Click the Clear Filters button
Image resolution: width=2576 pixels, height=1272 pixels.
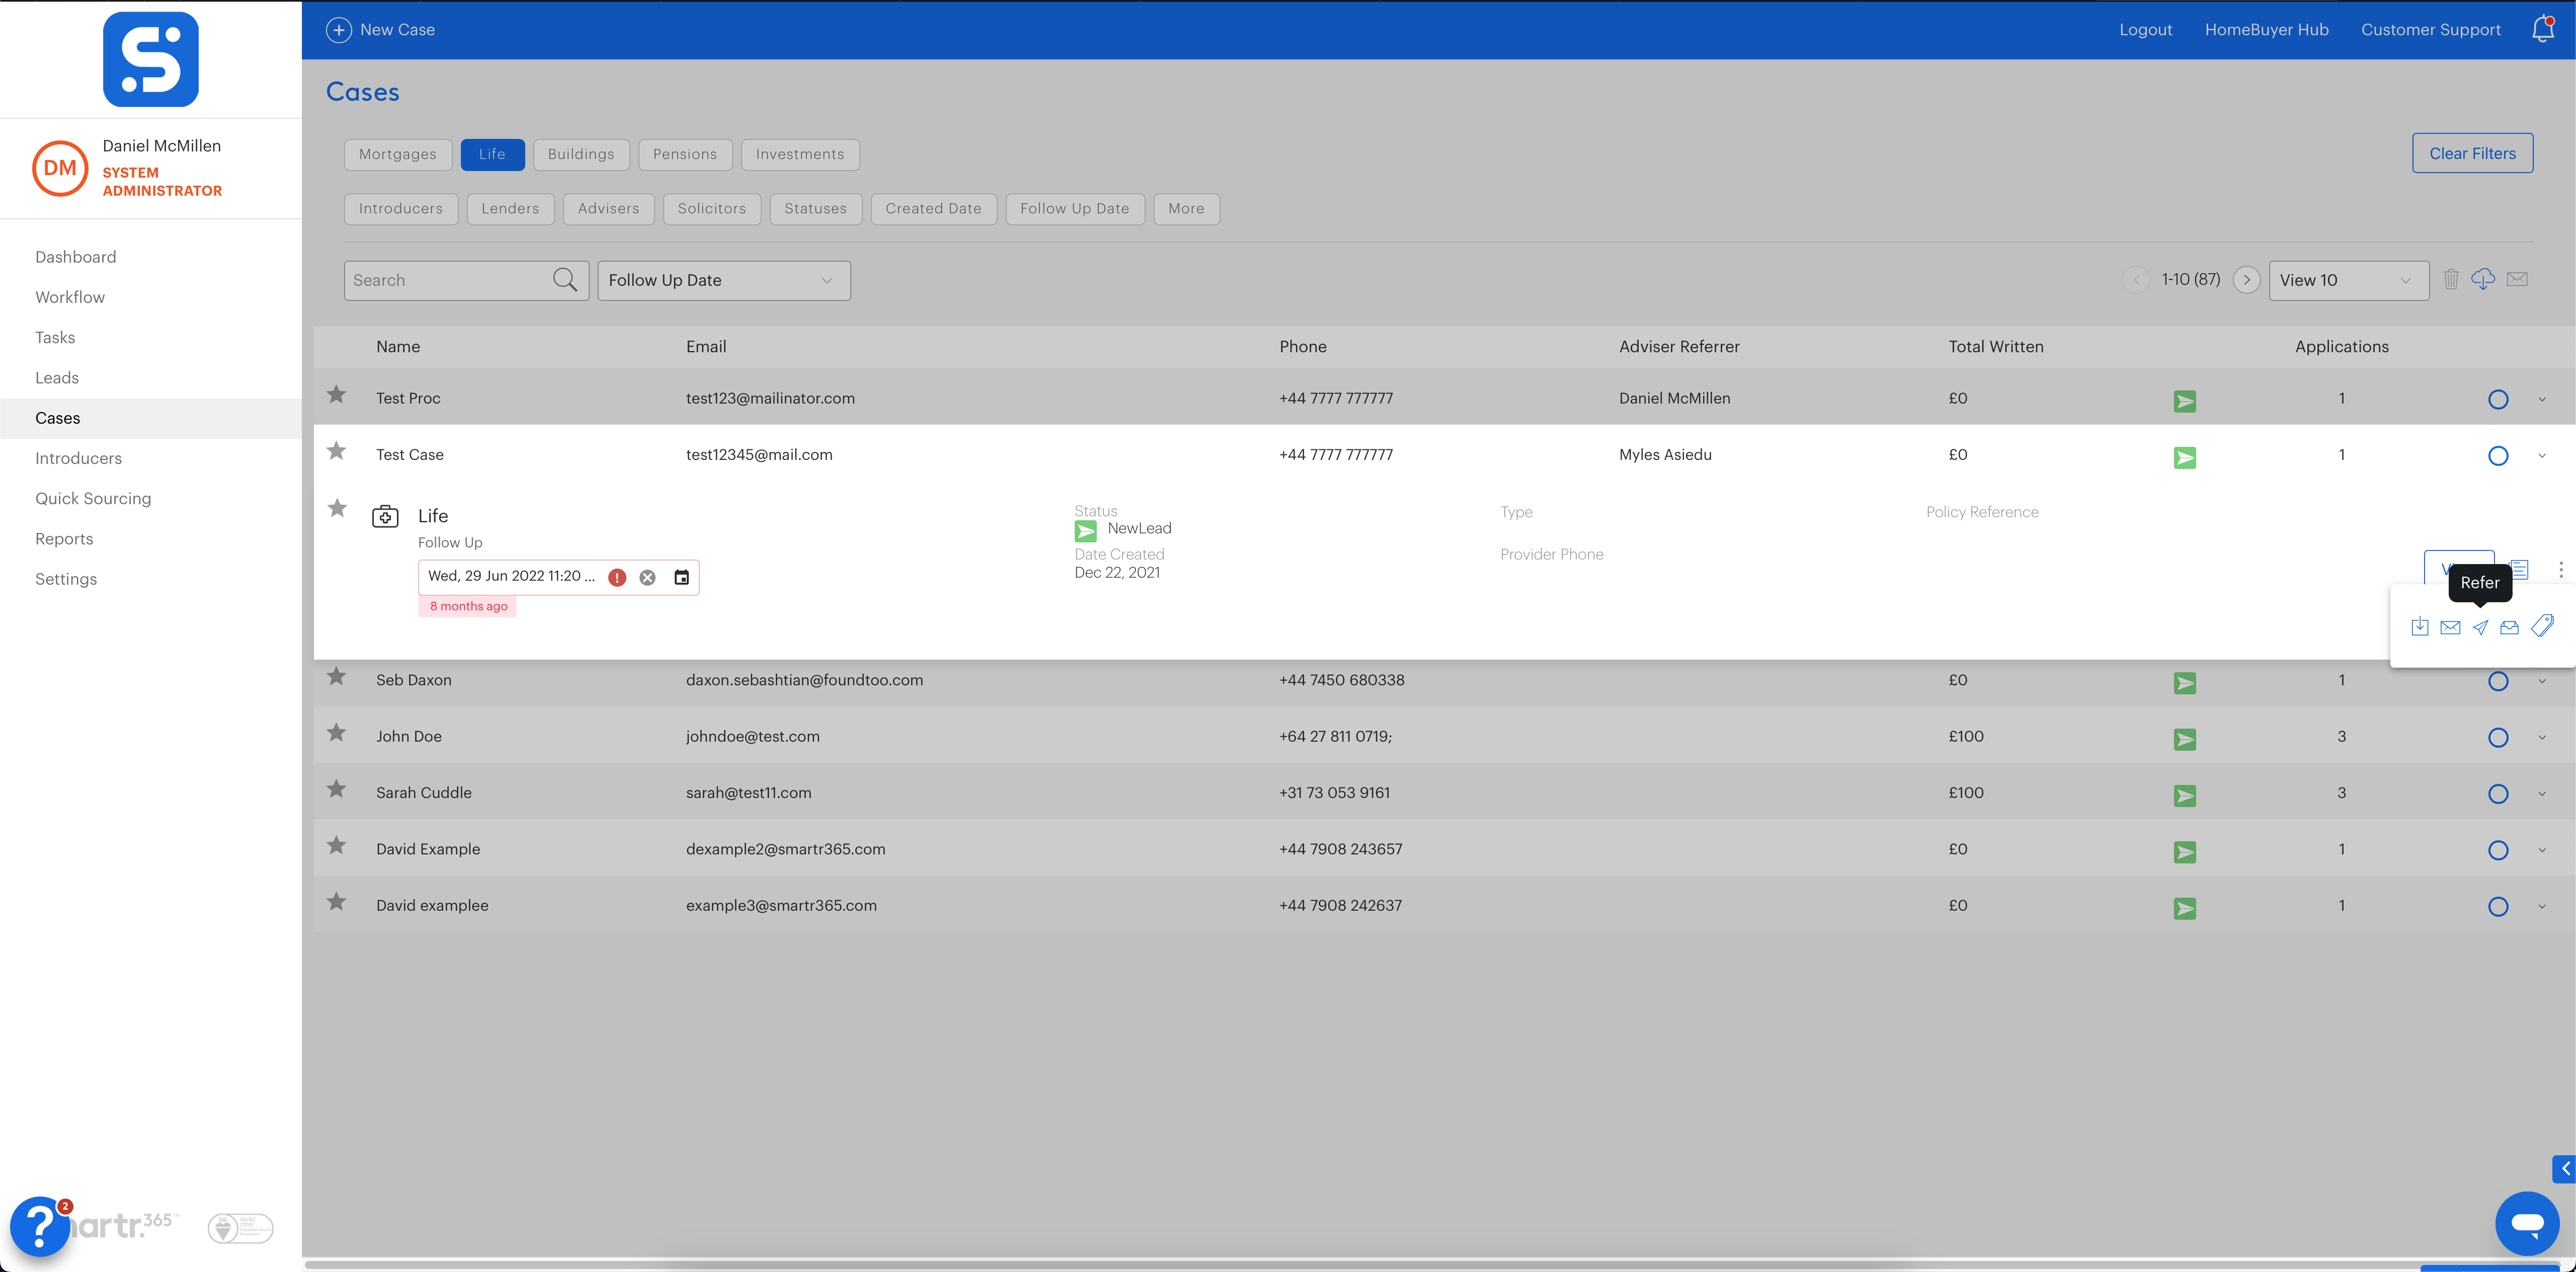2472,153
